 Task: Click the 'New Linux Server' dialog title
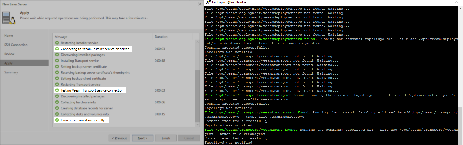coord(15,4)
